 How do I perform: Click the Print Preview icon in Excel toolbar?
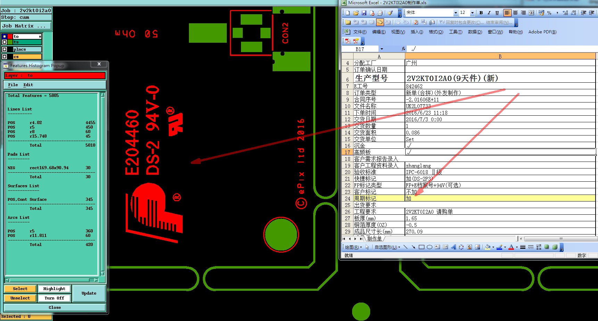click(x=380, y=13)
